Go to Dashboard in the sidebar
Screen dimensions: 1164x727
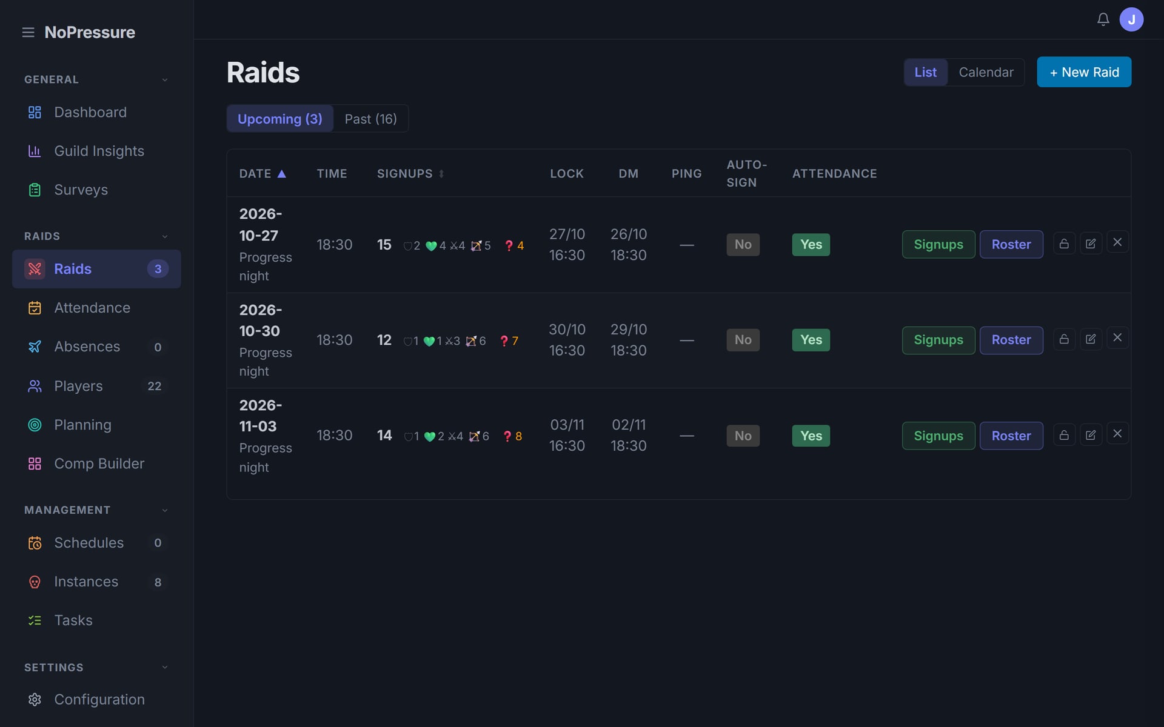[x=96, y=112]
